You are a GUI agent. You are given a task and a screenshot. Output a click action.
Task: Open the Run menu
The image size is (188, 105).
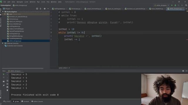pyautogui.click(x=38, y=2)
